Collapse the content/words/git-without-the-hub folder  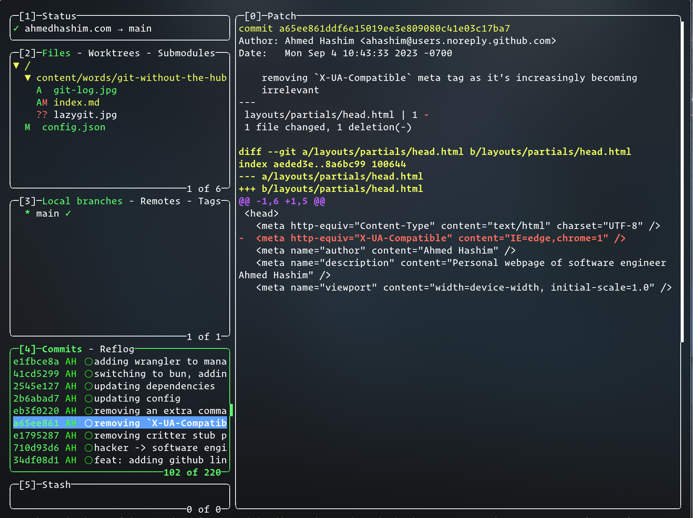coord(28,78)
